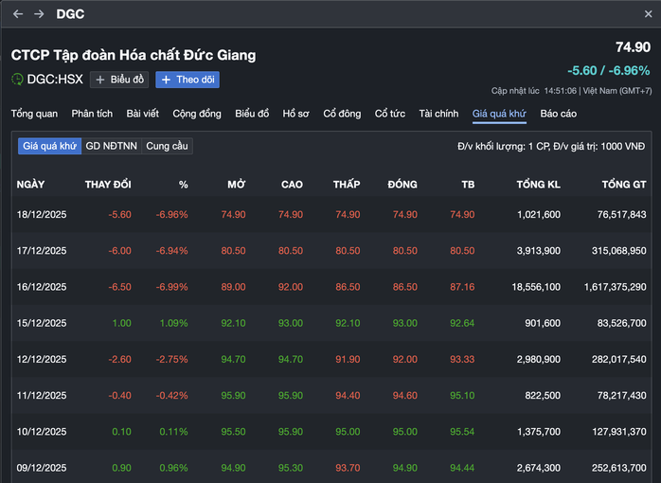Switch to the Báo cáo tab
The width and height of the screenshot is (661, 483).
[559, 114]
